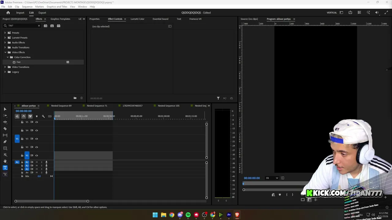The image size is (392, 220).
Task: Add a marker in the timeline header
Action: click(x=37, y=116)
